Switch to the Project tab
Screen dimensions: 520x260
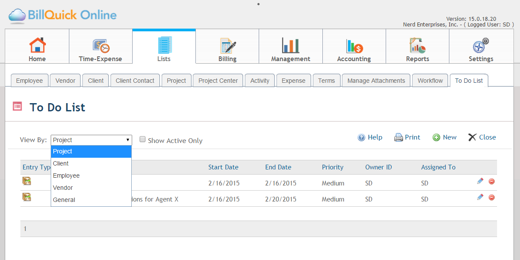(176, 81)
